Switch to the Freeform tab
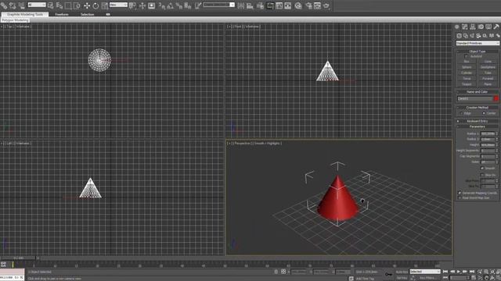The height and width of the screenshot is (281, 501). point(62,15)
